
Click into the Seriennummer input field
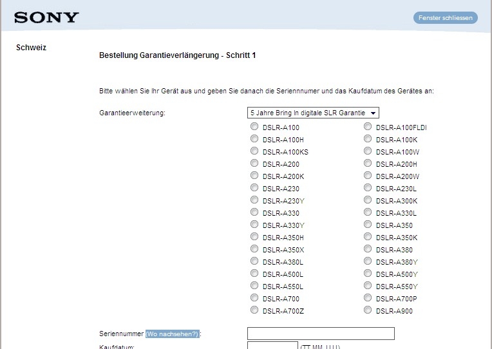coord(321,334)
